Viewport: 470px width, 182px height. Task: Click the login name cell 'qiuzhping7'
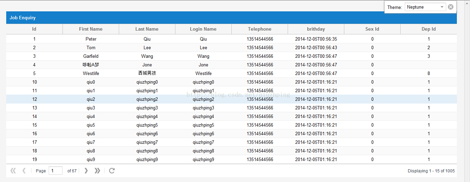203,142
